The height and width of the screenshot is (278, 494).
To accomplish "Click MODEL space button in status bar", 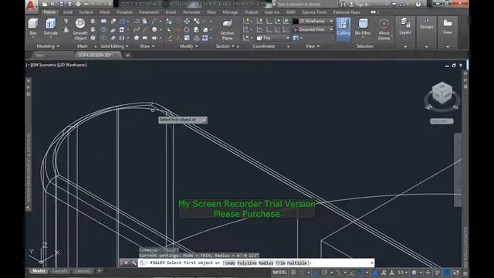I will tap(279, 273).
